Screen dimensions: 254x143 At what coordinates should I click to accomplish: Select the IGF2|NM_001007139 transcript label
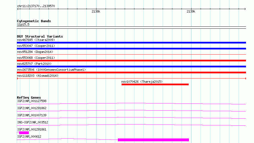32,115
